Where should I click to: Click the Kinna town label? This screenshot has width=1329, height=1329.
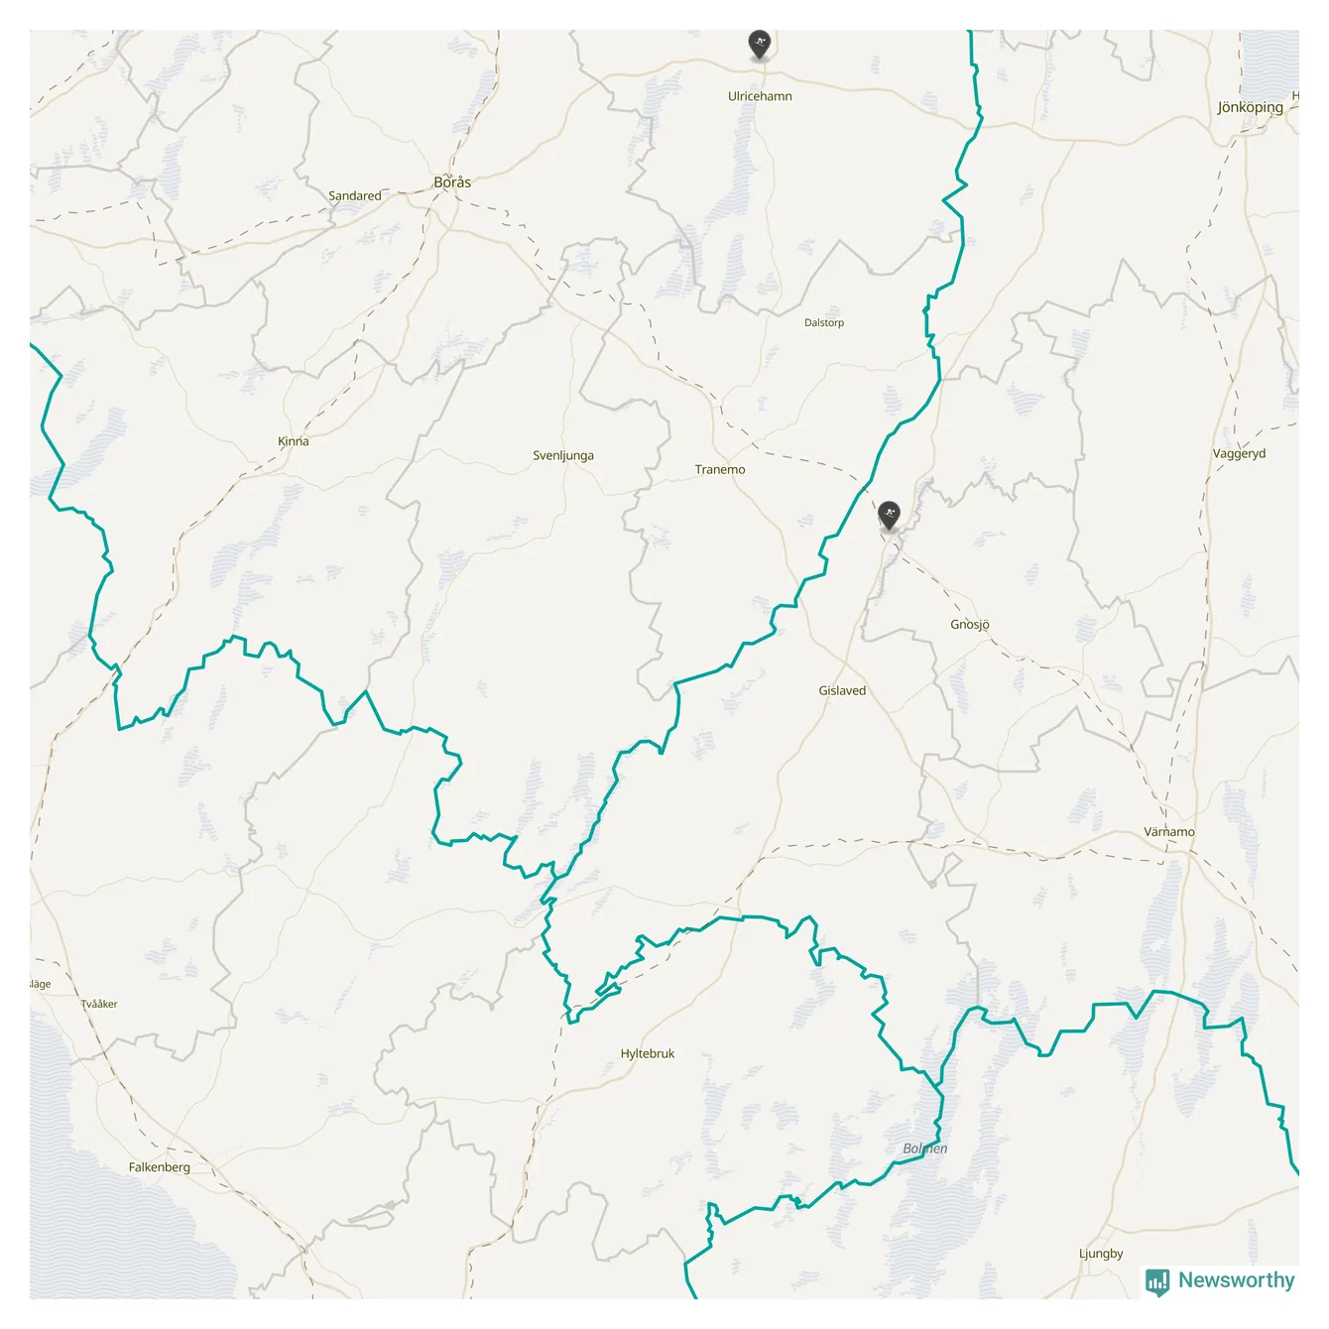[294, 441]
